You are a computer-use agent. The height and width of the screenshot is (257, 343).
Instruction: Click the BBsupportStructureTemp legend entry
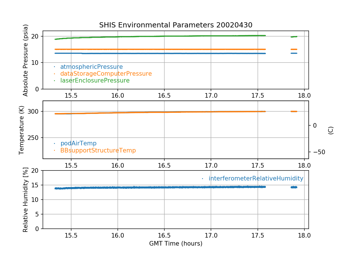[98, 150]
